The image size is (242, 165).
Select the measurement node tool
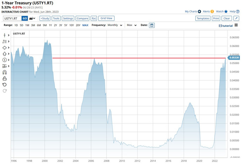coord(4,66)
